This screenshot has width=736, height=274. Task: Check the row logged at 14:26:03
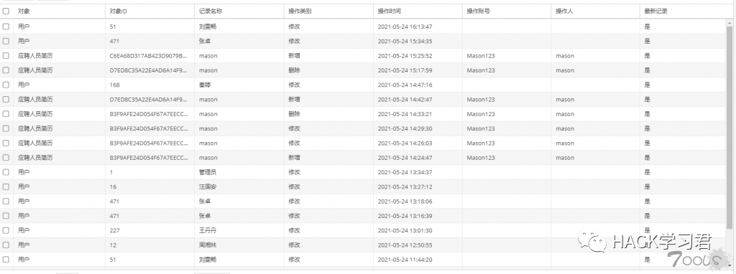pyautogui.click(x=6, y=143)
